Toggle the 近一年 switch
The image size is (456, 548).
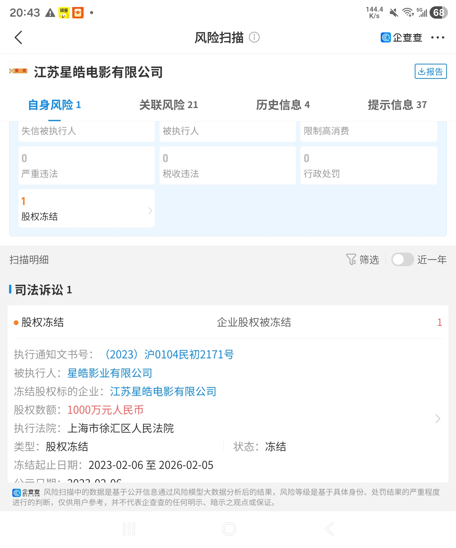(402, 259)
